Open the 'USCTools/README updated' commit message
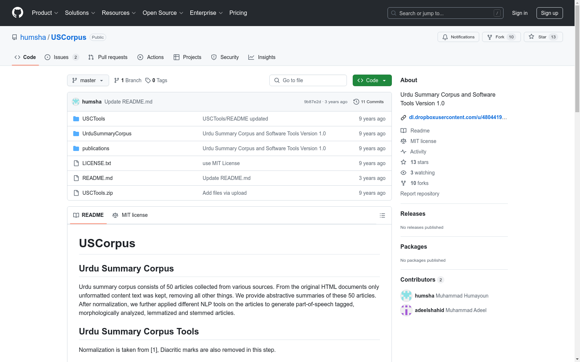The width and height of the screenshot is (580, 362). click(x=235, y=119)
